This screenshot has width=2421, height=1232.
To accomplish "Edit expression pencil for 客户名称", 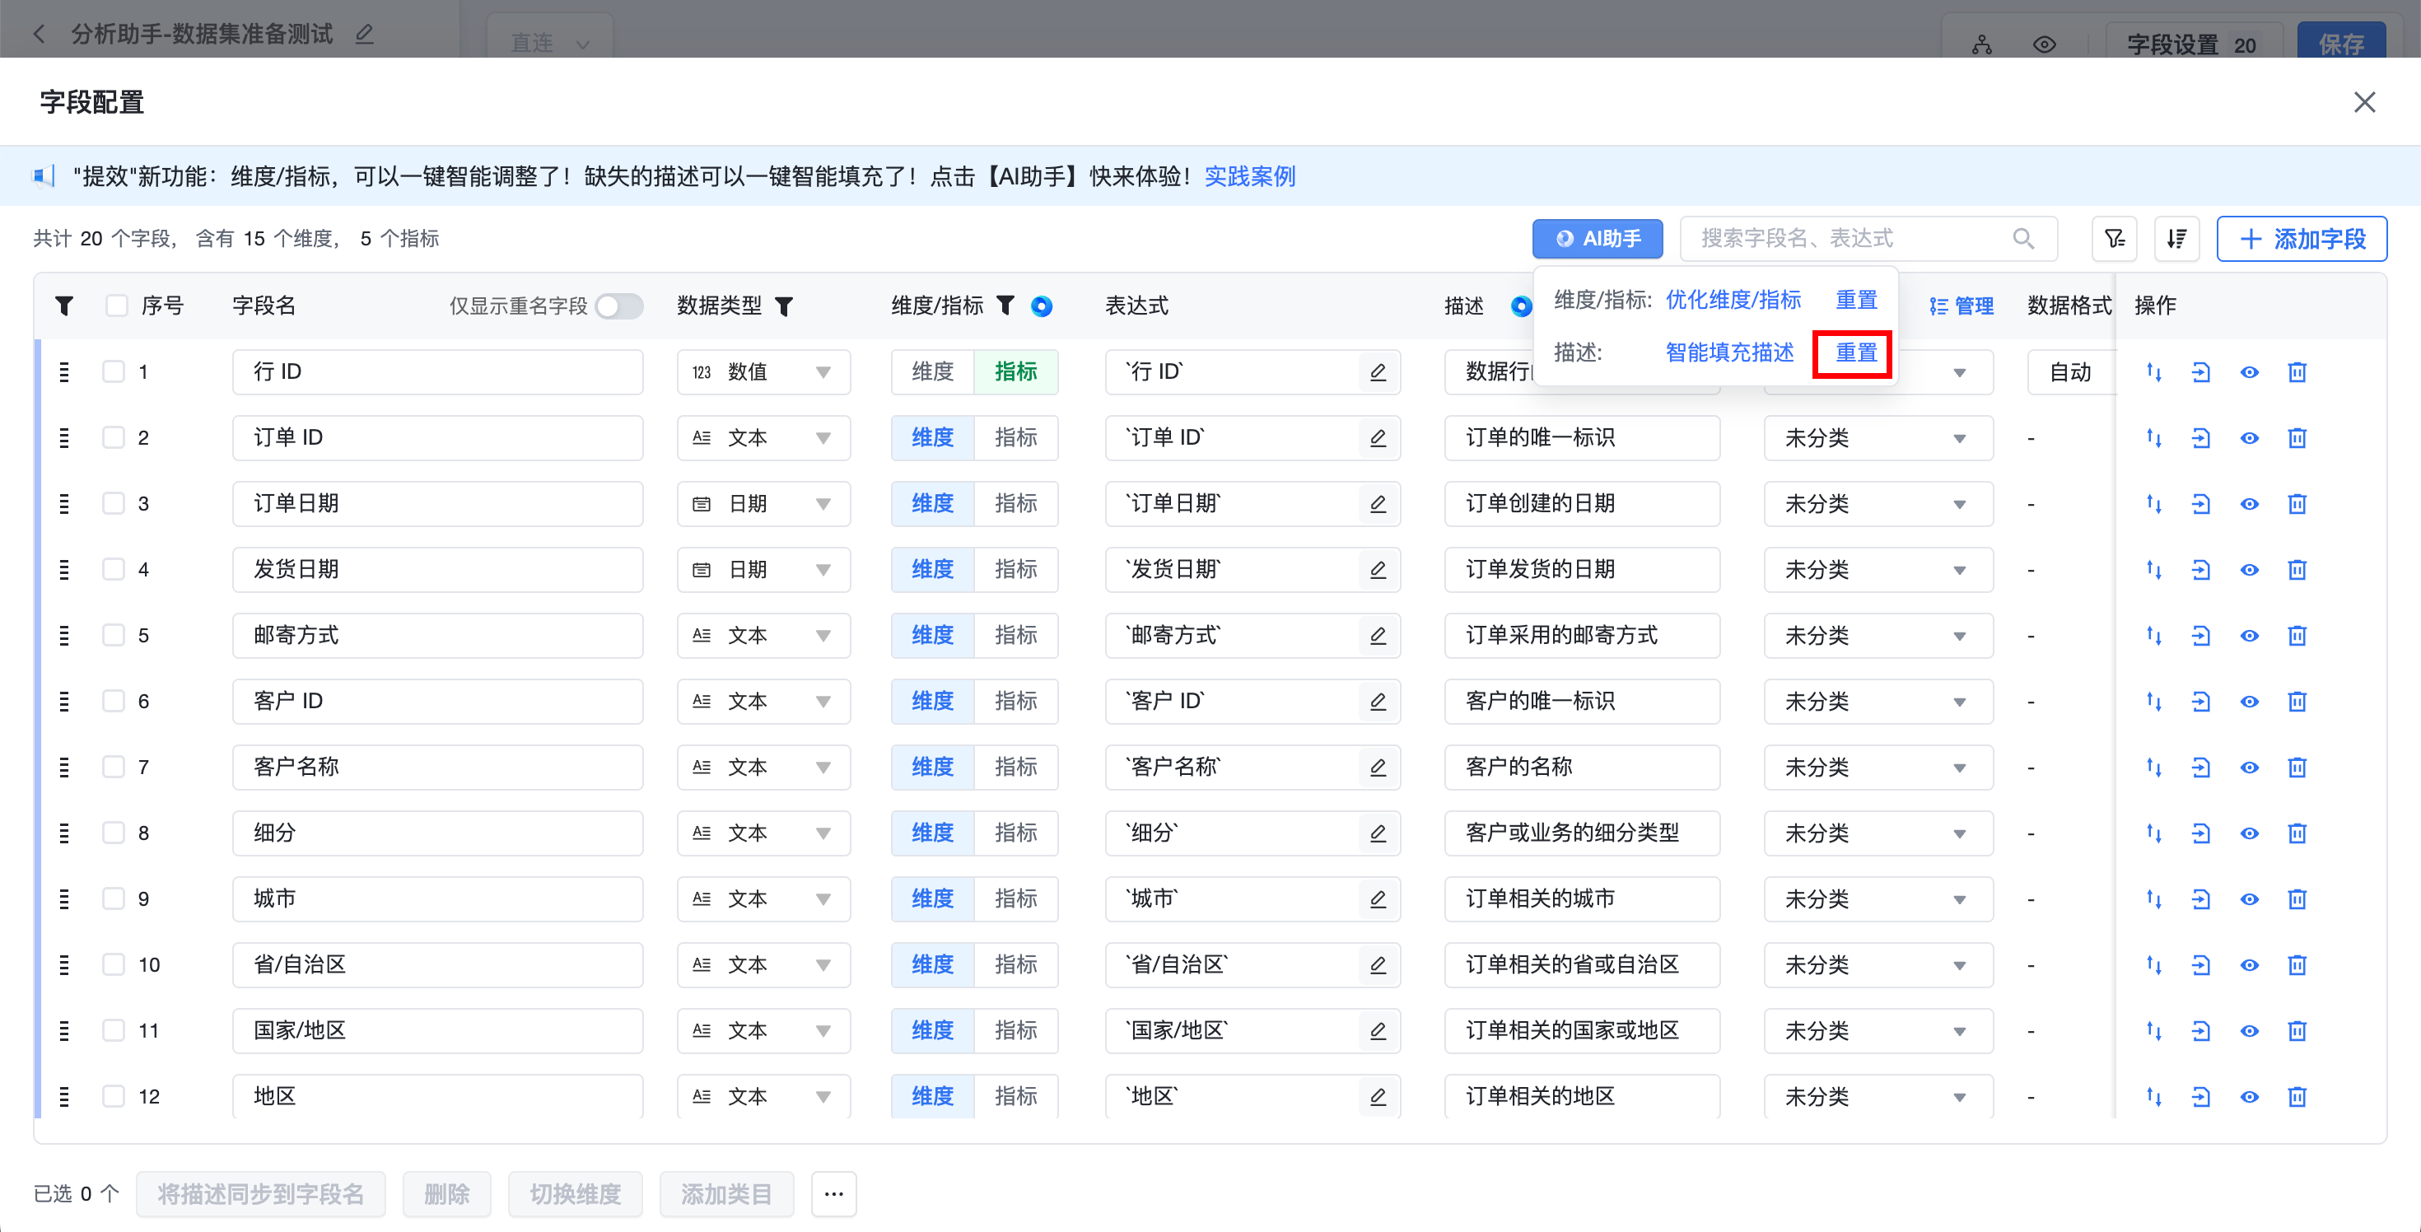I will click(1378, 767).
